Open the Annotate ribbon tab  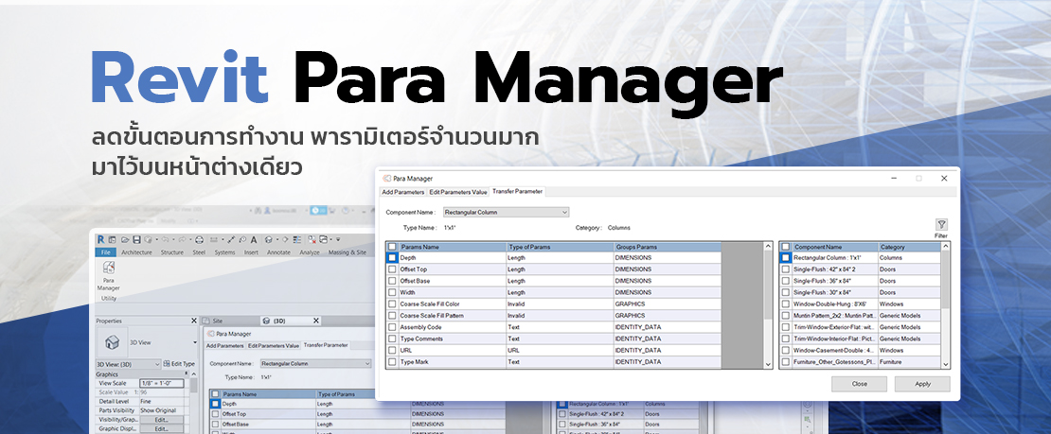(278, 252)
